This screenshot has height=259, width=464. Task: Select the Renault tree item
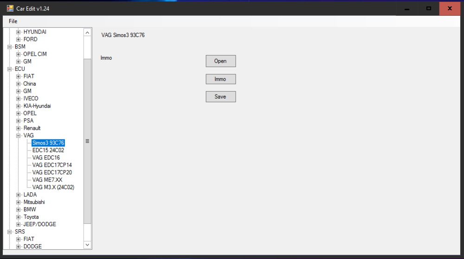click(x=32, y=128)
